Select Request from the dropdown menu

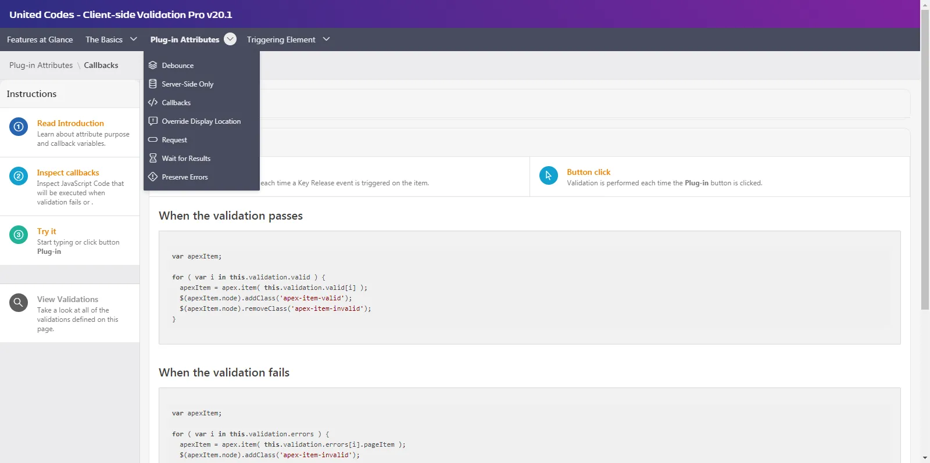(x=174, y=140)
